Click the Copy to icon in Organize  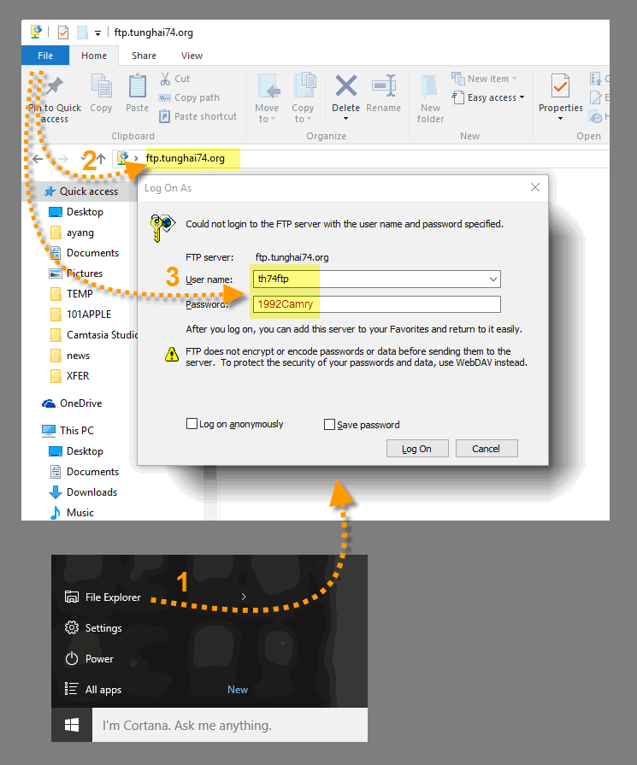point(304,85)
